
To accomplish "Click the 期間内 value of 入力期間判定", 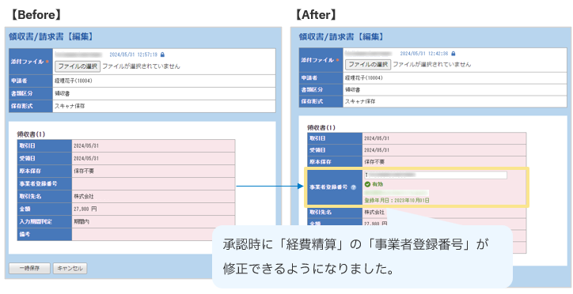I will pos(82,221).
